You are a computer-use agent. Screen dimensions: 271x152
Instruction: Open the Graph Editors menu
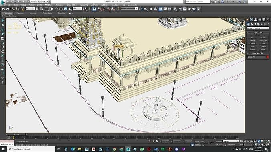coord(72,5)
